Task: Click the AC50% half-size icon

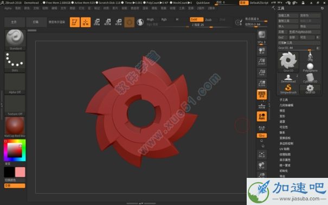Action: [x=262, y=84]
